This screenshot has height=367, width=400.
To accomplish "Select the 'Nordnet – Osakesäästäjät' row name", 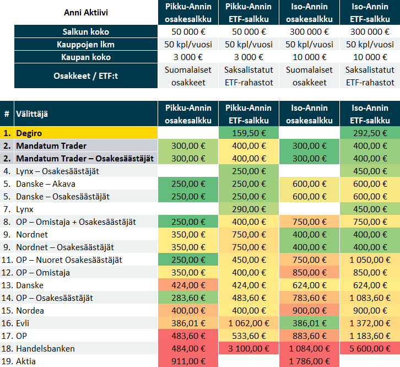I will coord(86,247).
